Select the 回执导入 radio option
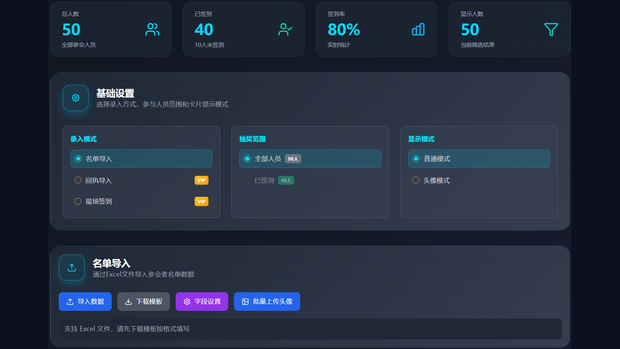The height and width of the screenshot is (349, 620). 141,180
